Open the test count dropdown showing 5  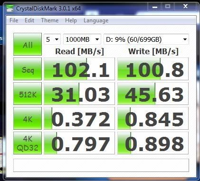(x=52, y=39)
